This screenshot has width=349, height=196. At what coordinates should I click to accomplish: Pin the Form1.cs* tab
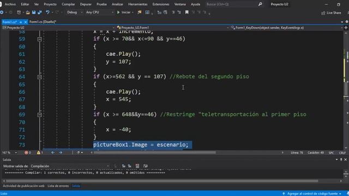click(x=21, y=22)
